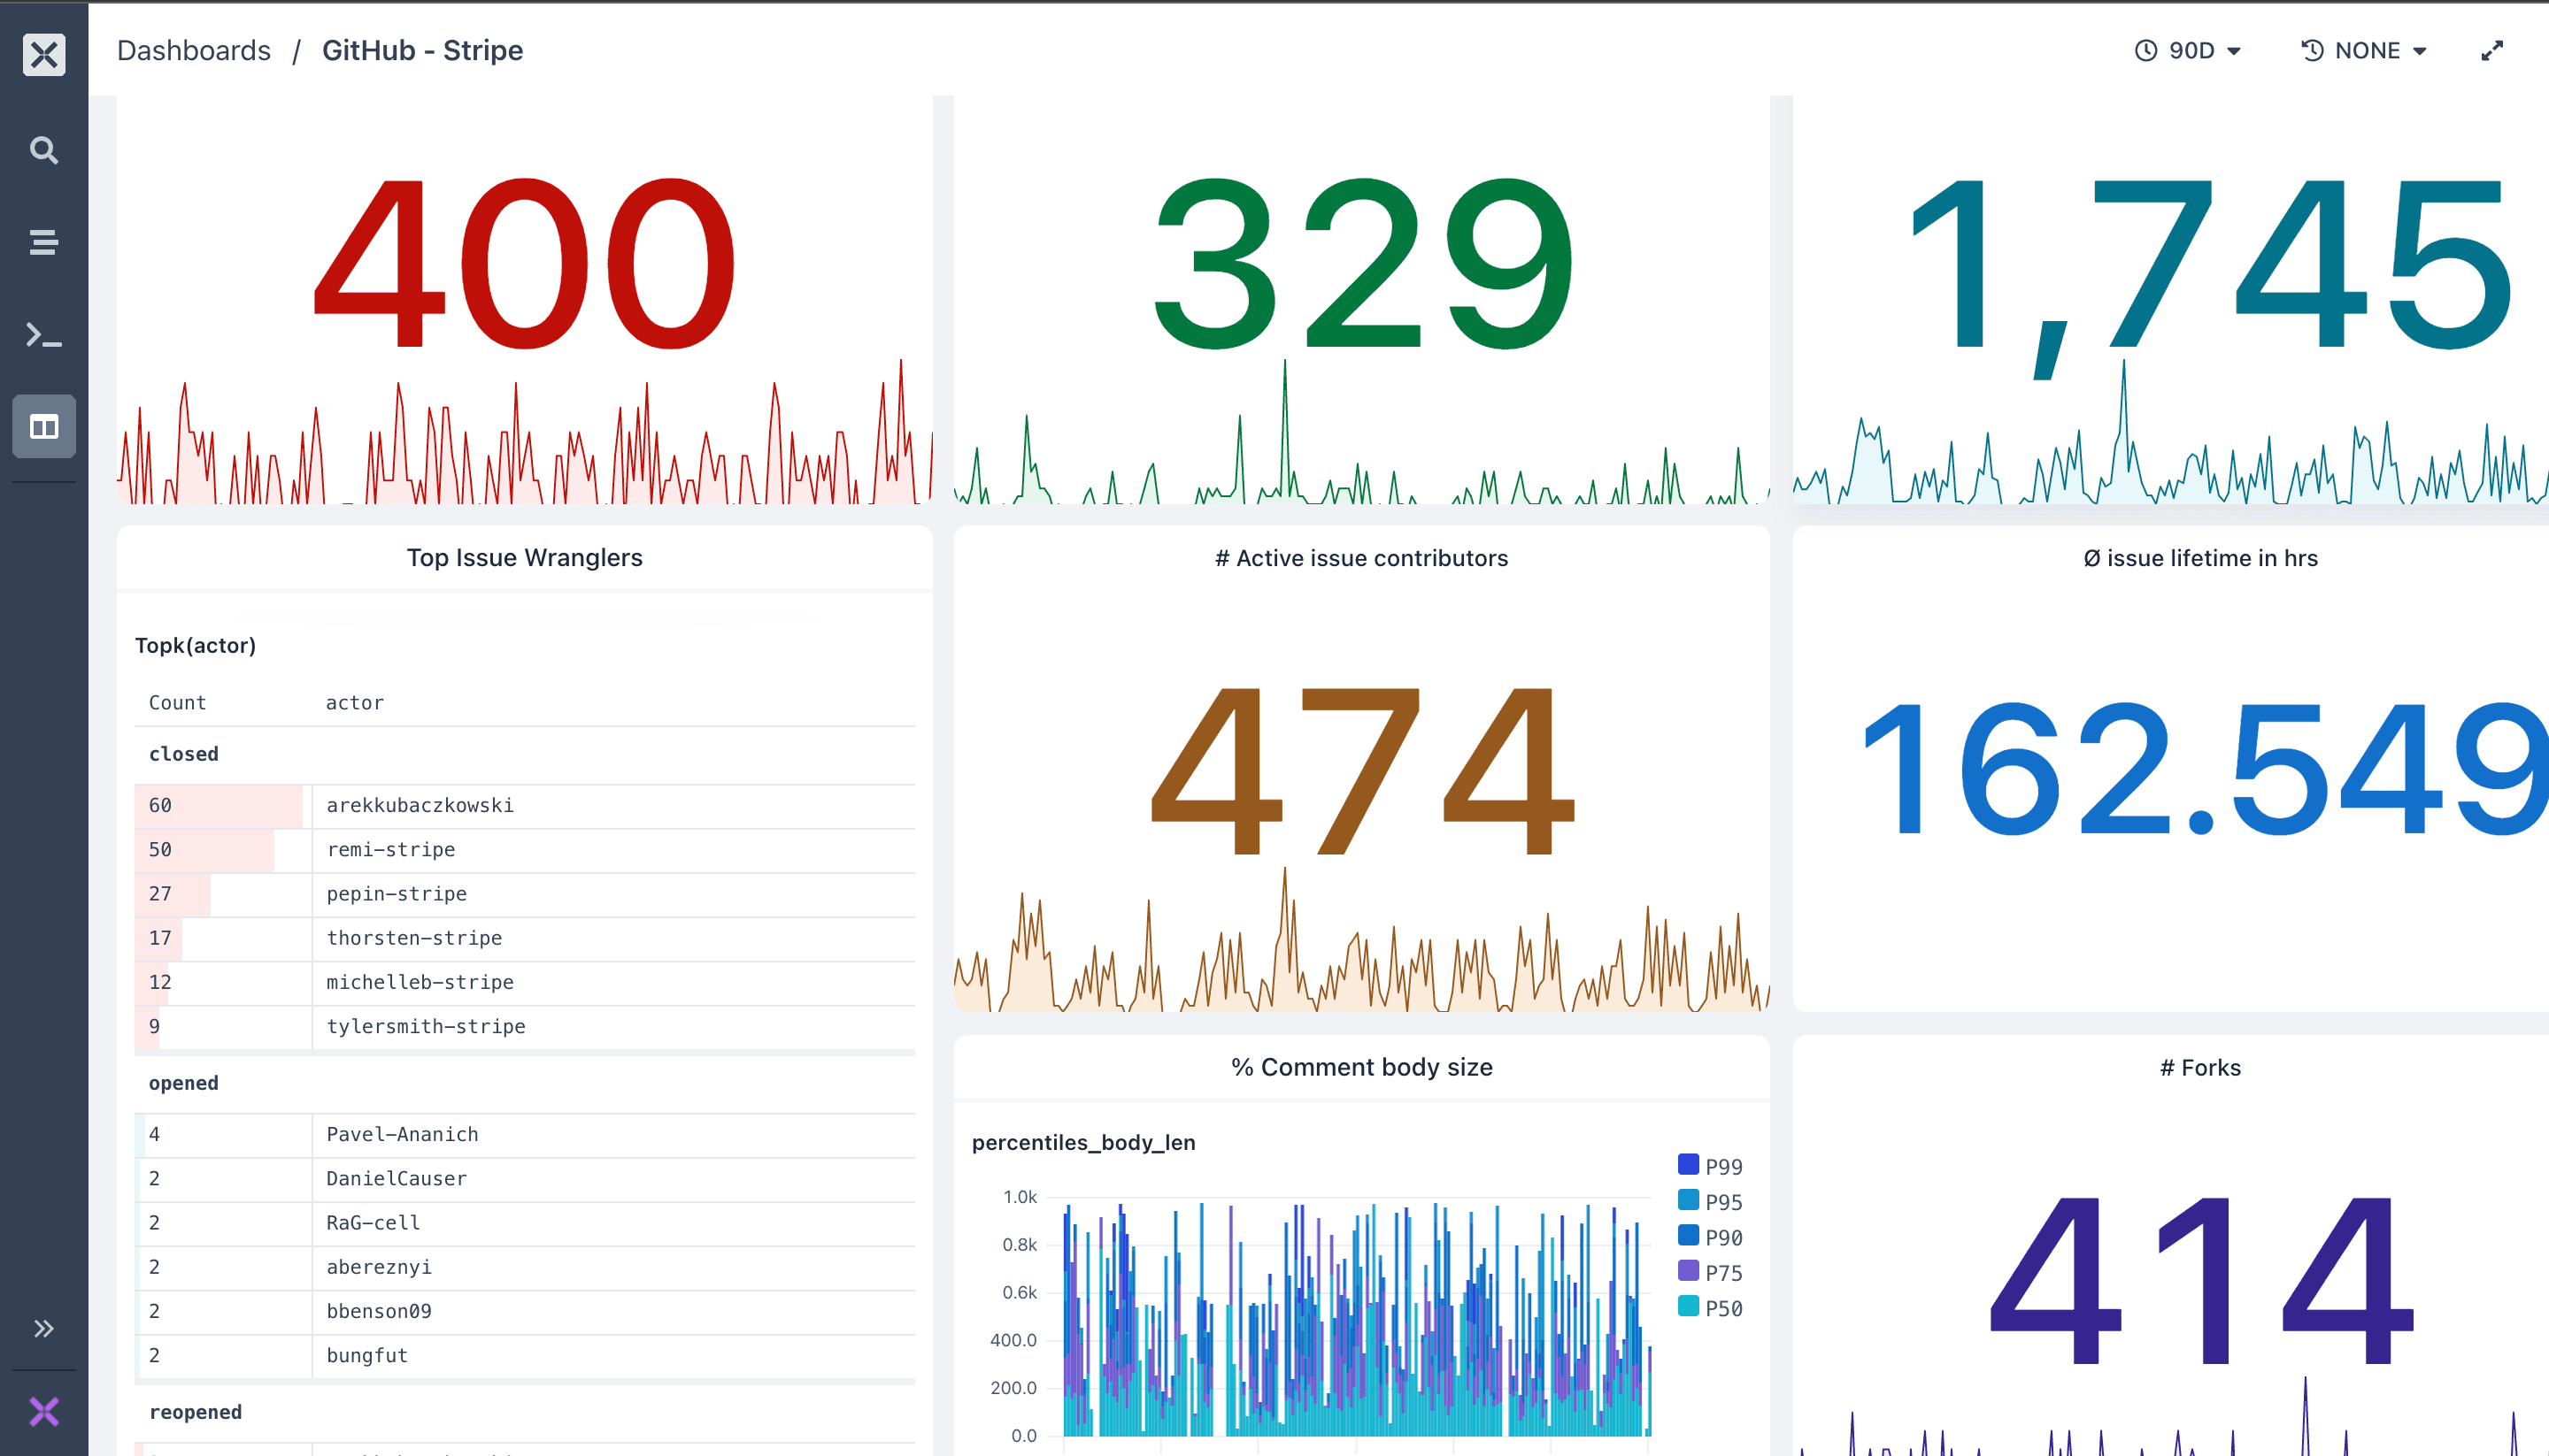This screenshot has height=1456, width=2549.
Task: Select the dashboards panel icon in sidebar
Action: point(44,427)
